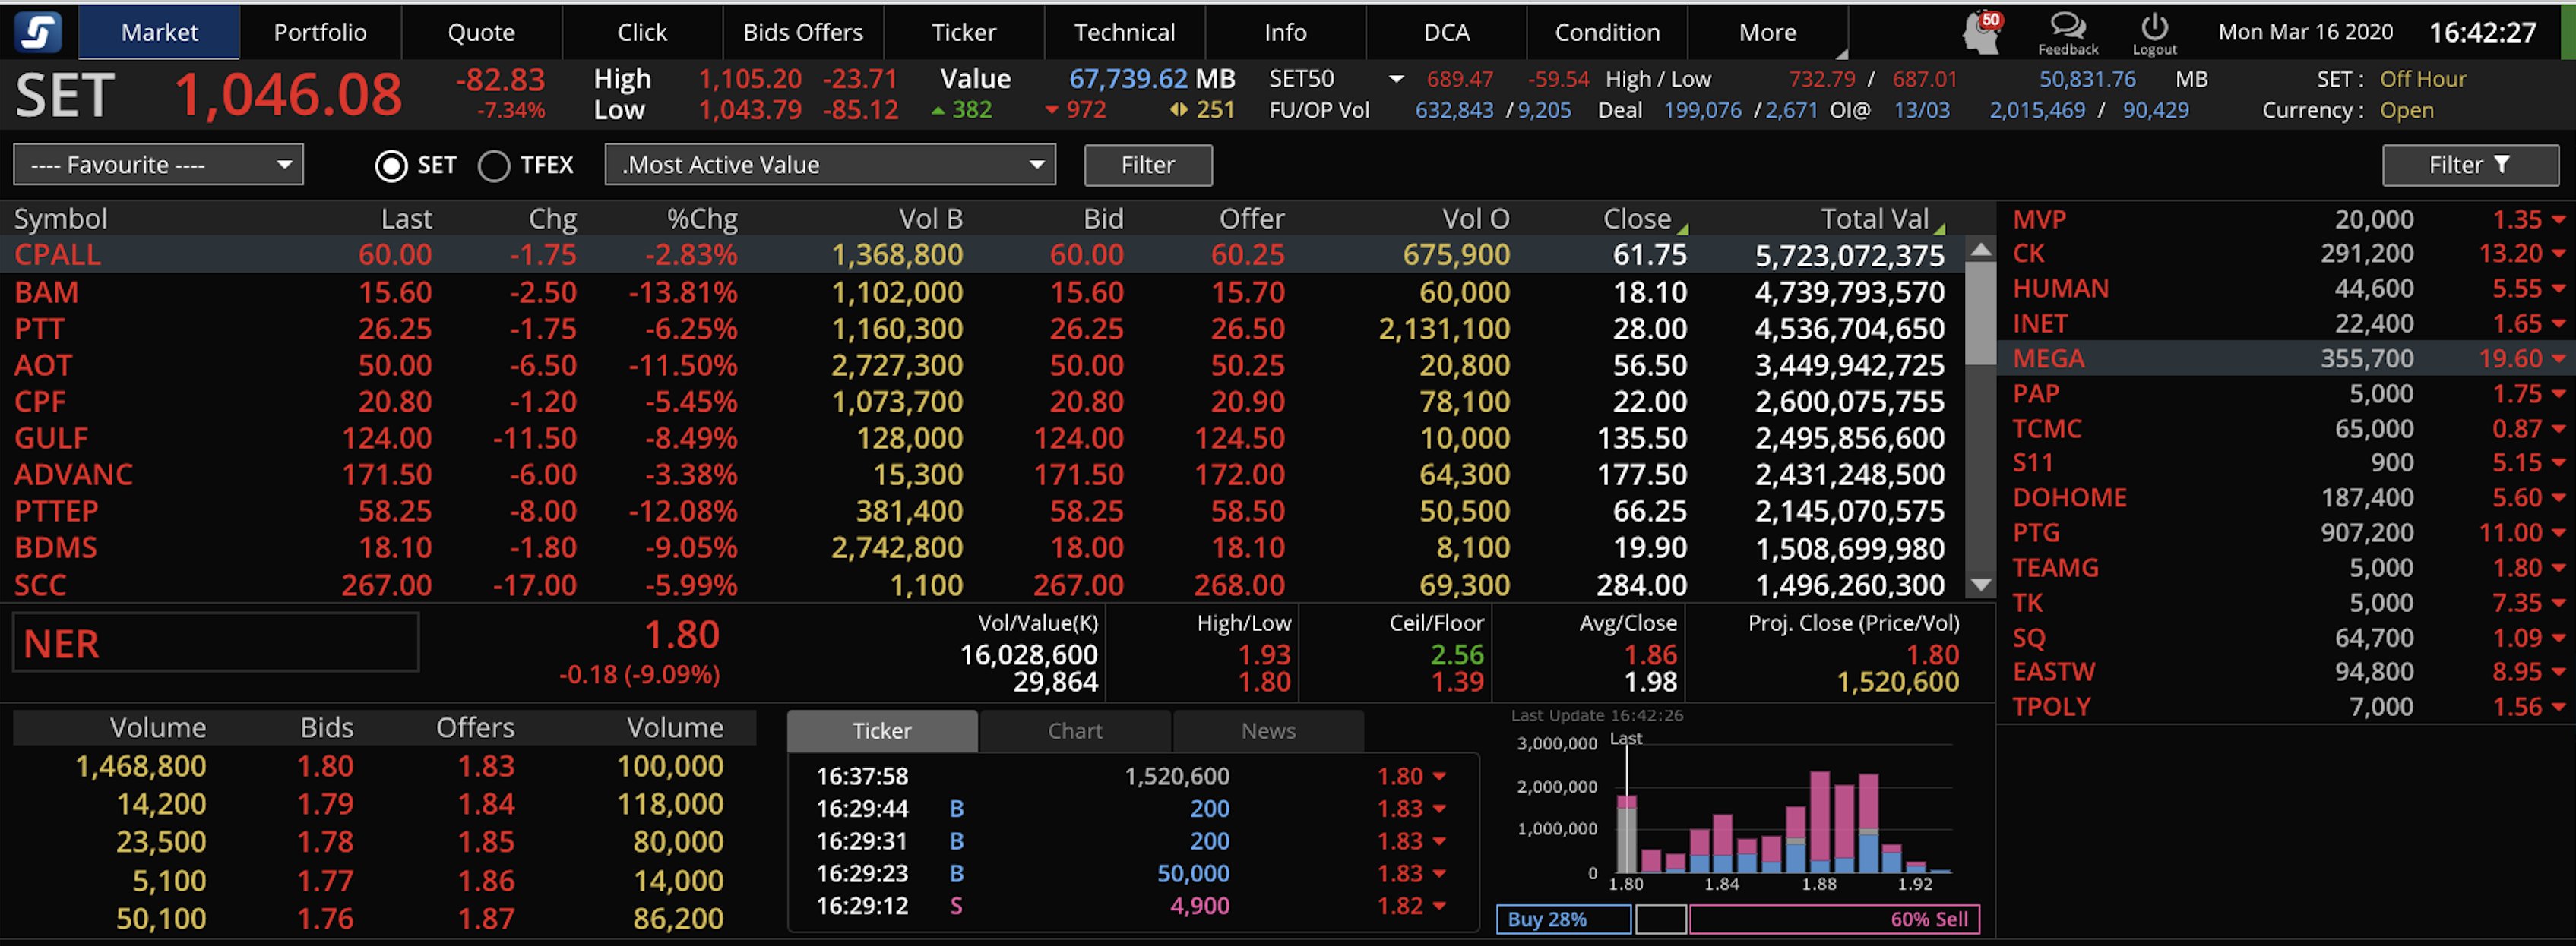Viewport: 2576px width, 946px height.
Task: Click the funnel Filter button at right
Action: point(2470,165)
